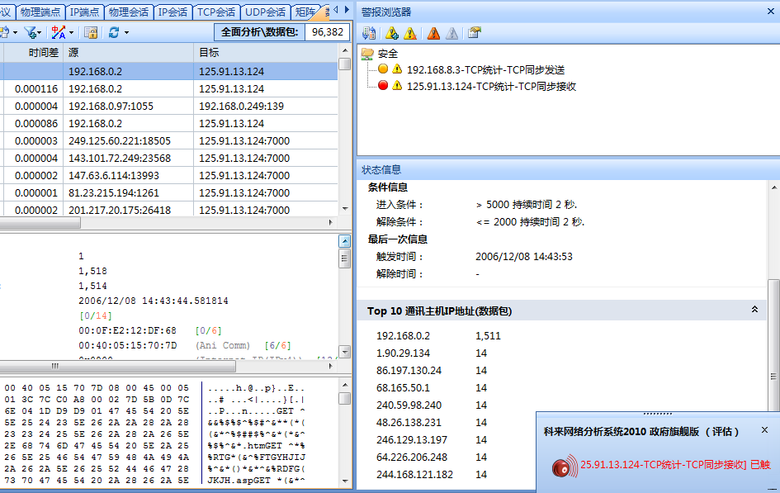Click the yellow warning icon beside 192.168.8.3
This screenshot has width=780, height=493.
pos(397,69)
